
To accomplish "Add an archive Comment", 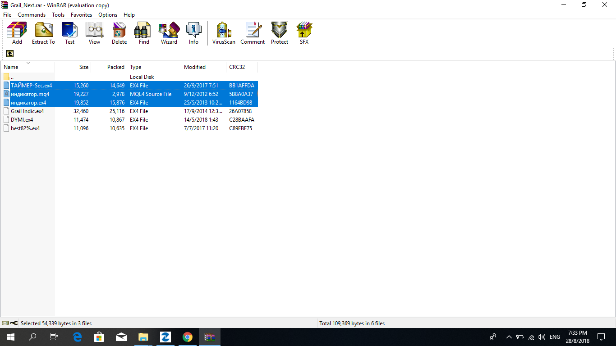I will 253,33.
